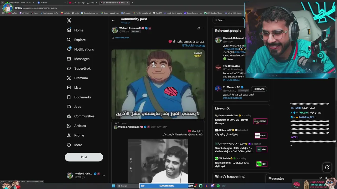The height and width of the screenshot is (189, 337).
Task: Open Home in the X sidebar
Action: point(75,30)
